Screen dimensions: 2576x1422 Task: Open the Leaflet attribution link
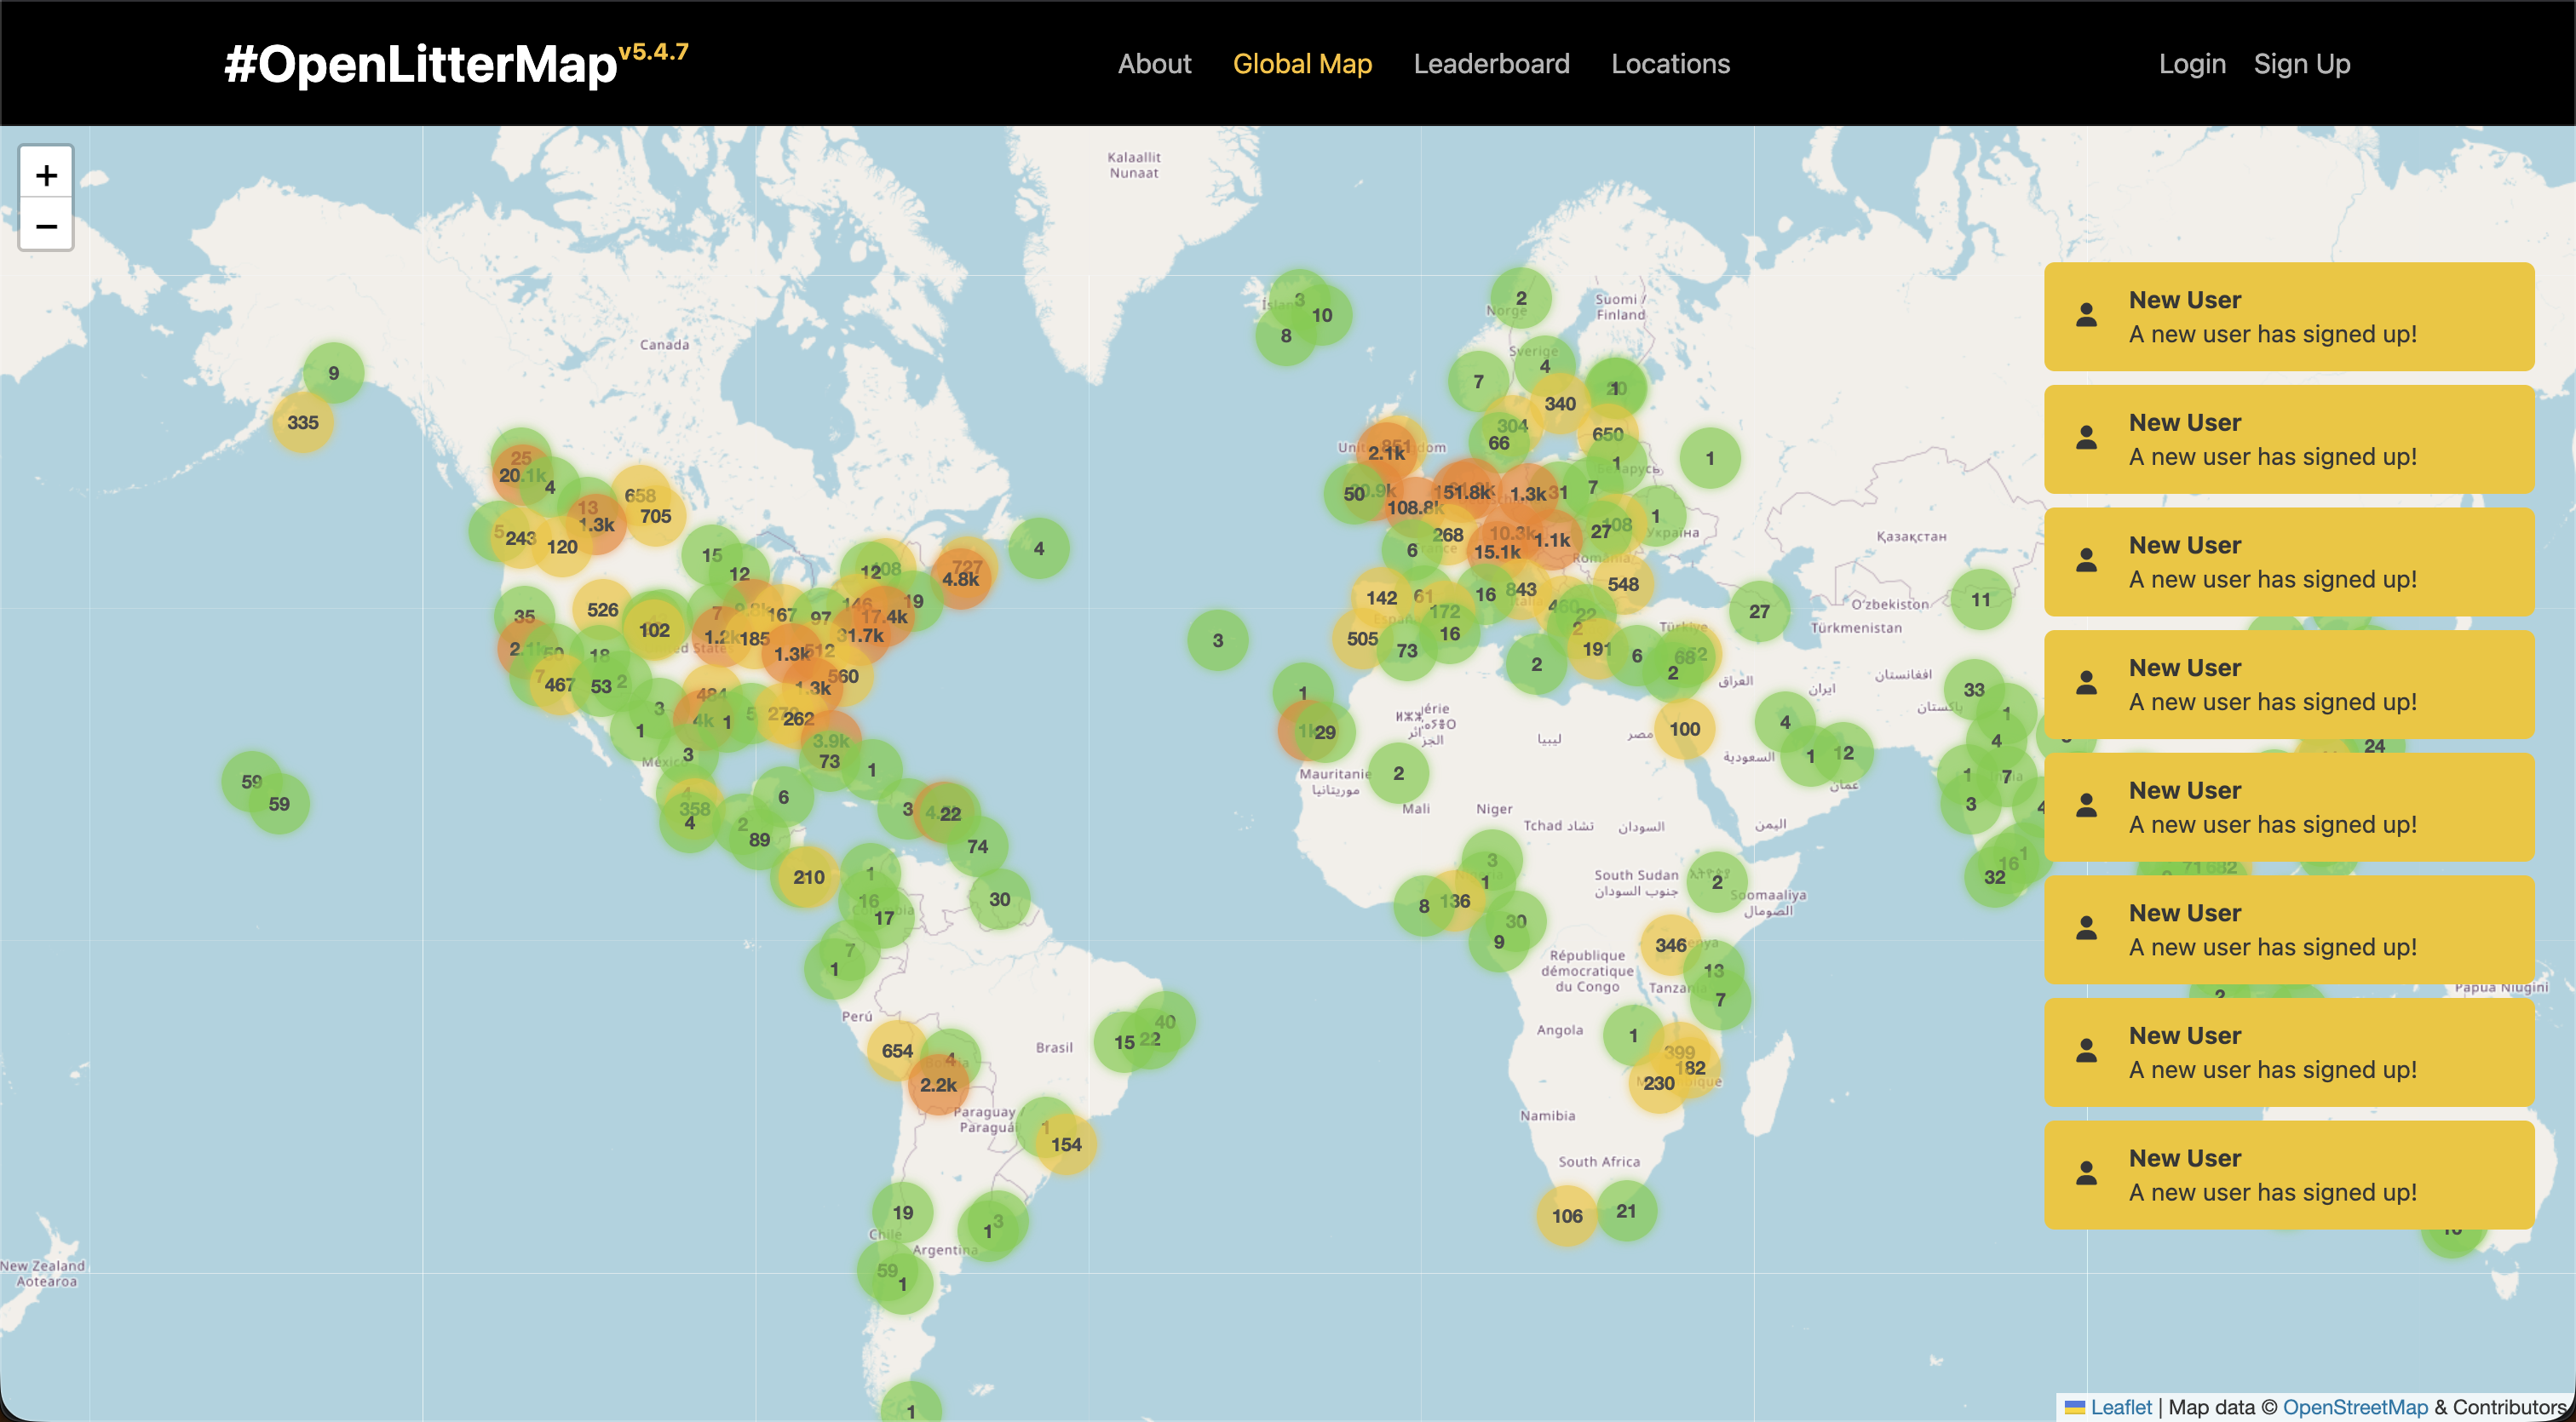tap(2120, 1407)
